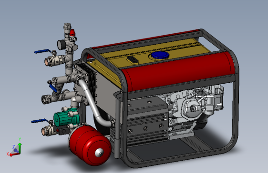Select the blue fuel cap on the tank
268x173 pixels.
(160, 55)
